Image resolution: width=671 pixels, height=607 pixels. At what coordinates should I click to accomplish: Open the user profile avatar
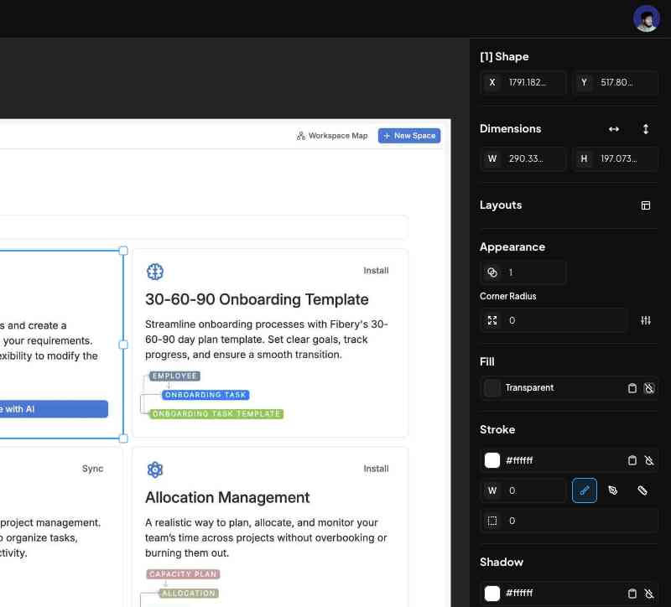click(x=646, y=18)
